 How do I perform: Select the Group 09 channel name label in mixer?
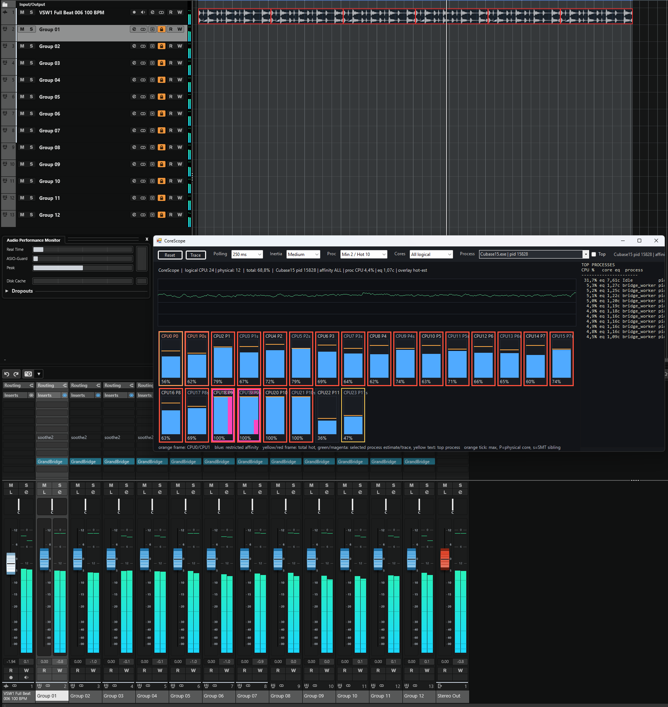point(319,696)
